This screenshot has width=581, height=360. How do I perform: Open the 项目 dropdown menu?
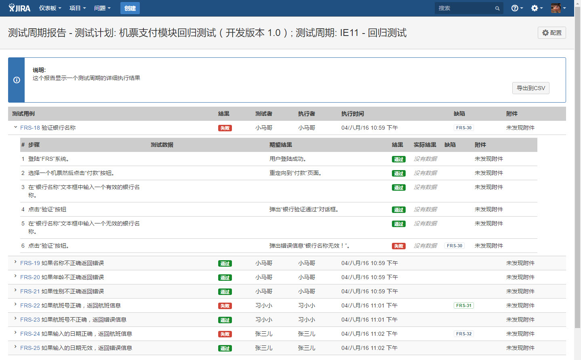click(78, 8)
